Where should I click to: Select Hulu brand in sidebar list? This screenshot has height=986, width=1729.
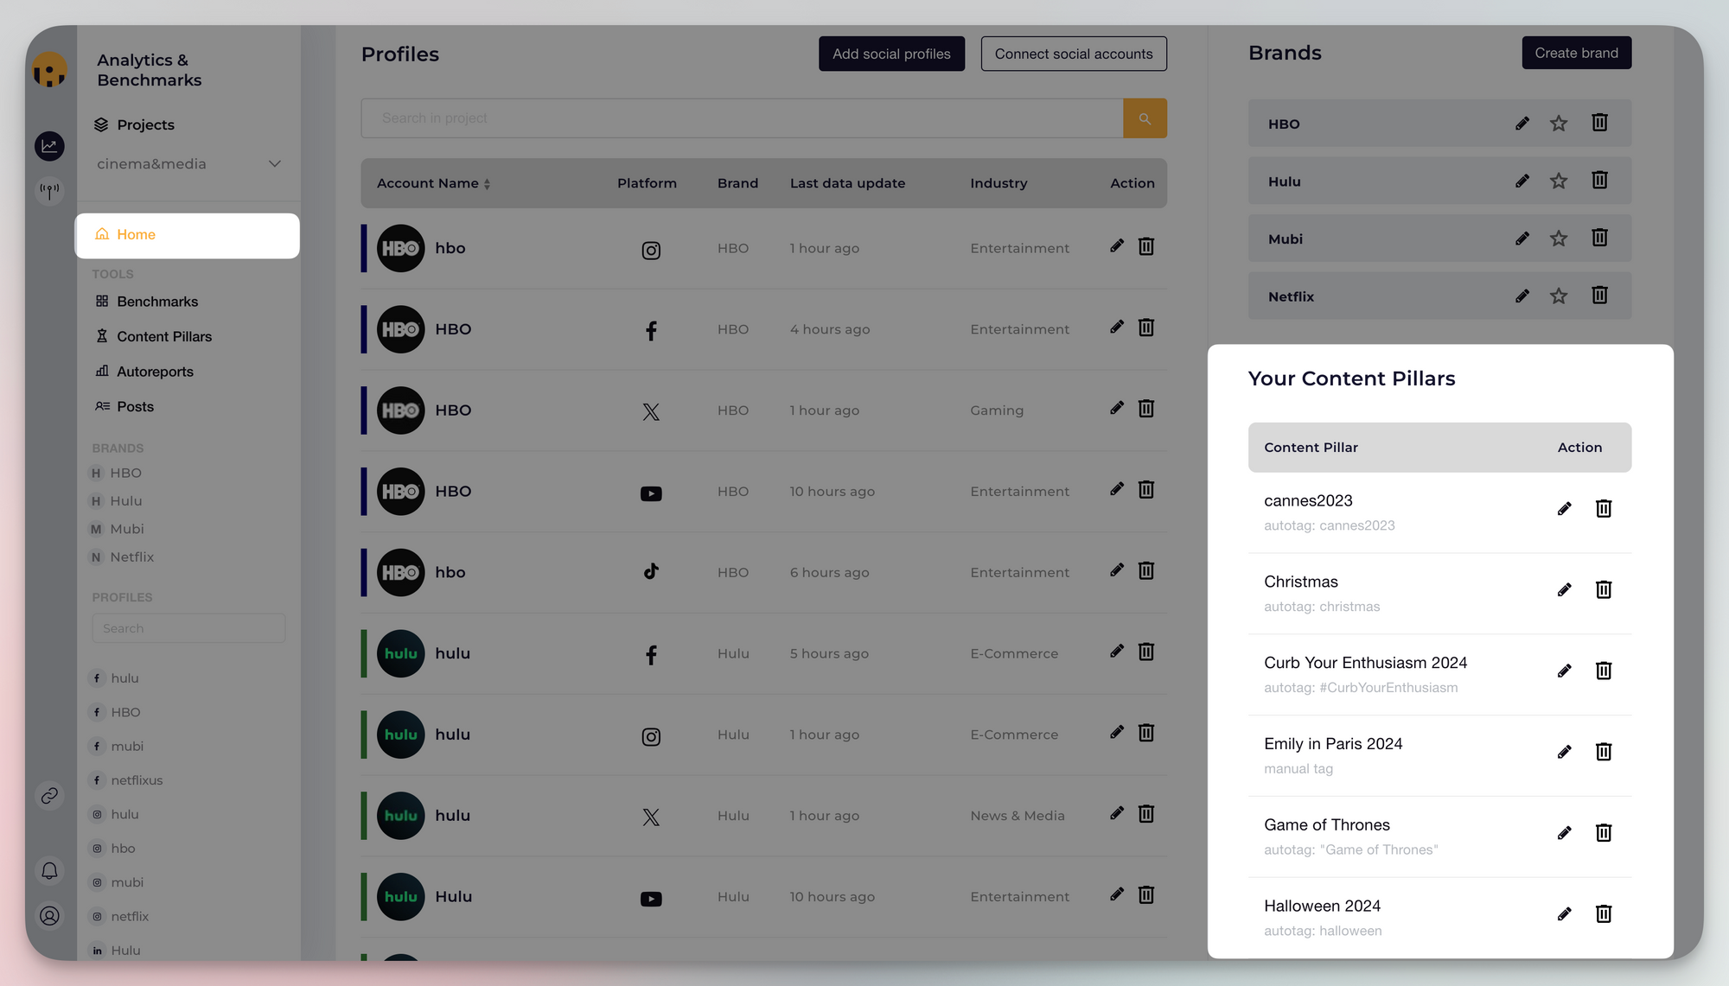(x=126, y=501)
